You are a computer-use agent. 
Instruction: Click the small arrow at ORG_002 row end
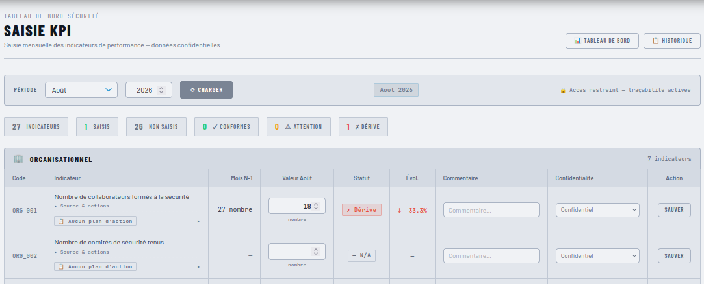point(198,267)
